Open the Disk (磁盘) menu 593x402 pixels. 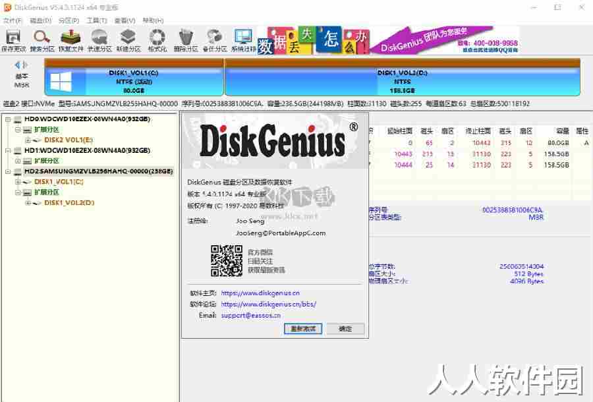click(40, 20)
